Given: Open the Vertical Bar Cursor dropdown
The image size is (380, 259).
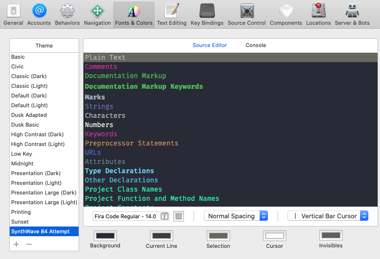Looking at the screenshot, I should click(328, 216).
